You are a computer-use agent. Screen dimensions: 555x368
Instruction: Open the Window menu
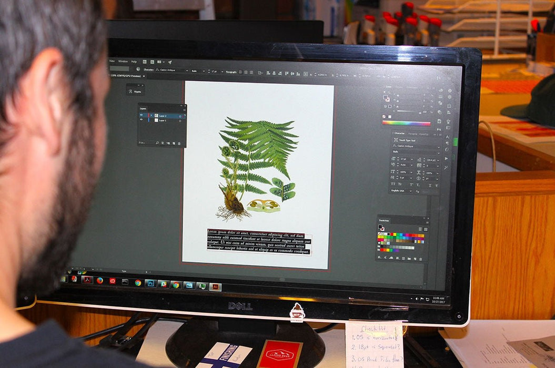point(123,61)
